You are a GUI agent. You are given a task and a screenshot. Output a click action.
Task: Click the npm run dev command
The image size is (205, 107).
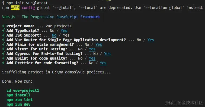[18, 104]
